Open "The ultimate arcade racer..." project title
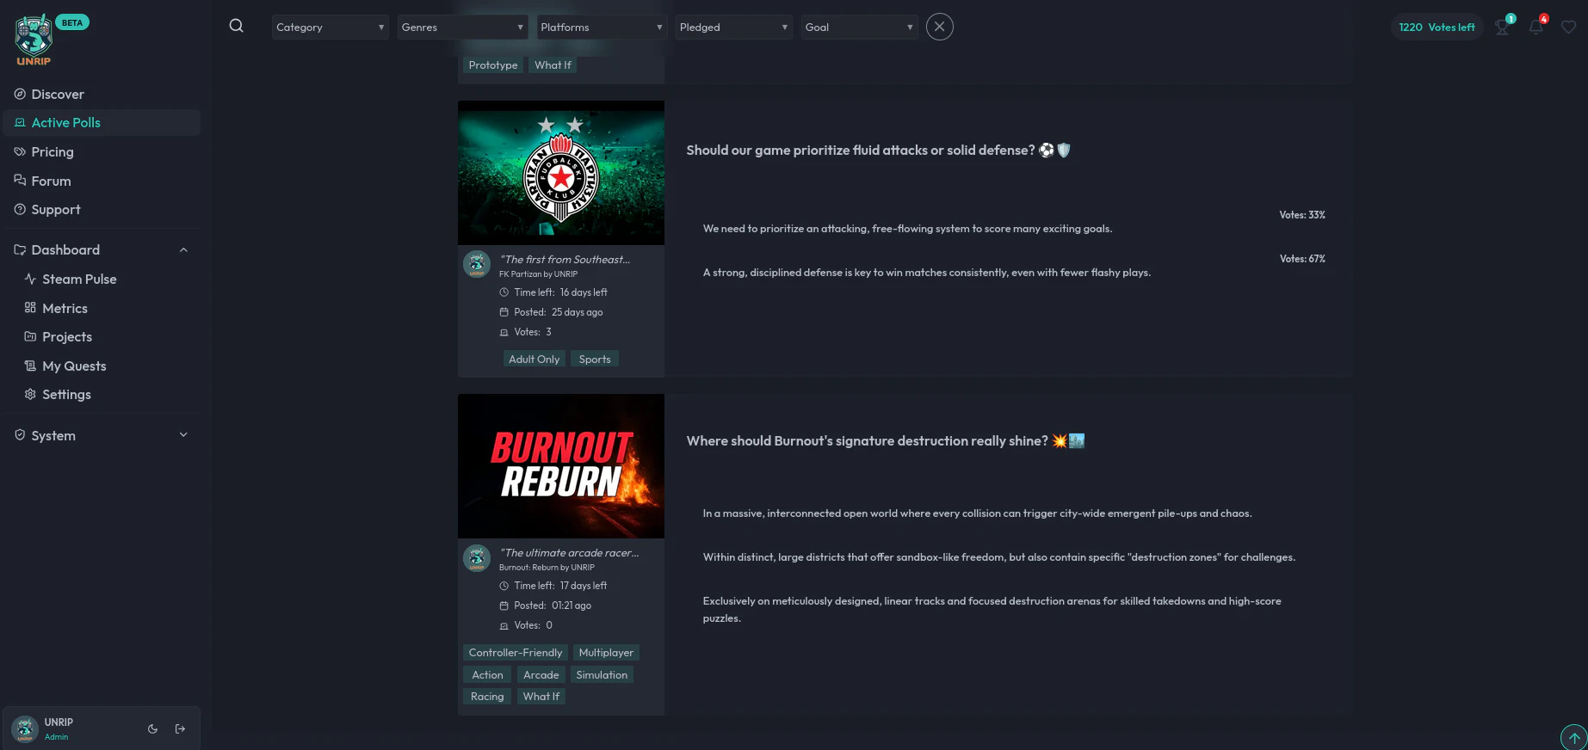 click(x=569, y=552)
